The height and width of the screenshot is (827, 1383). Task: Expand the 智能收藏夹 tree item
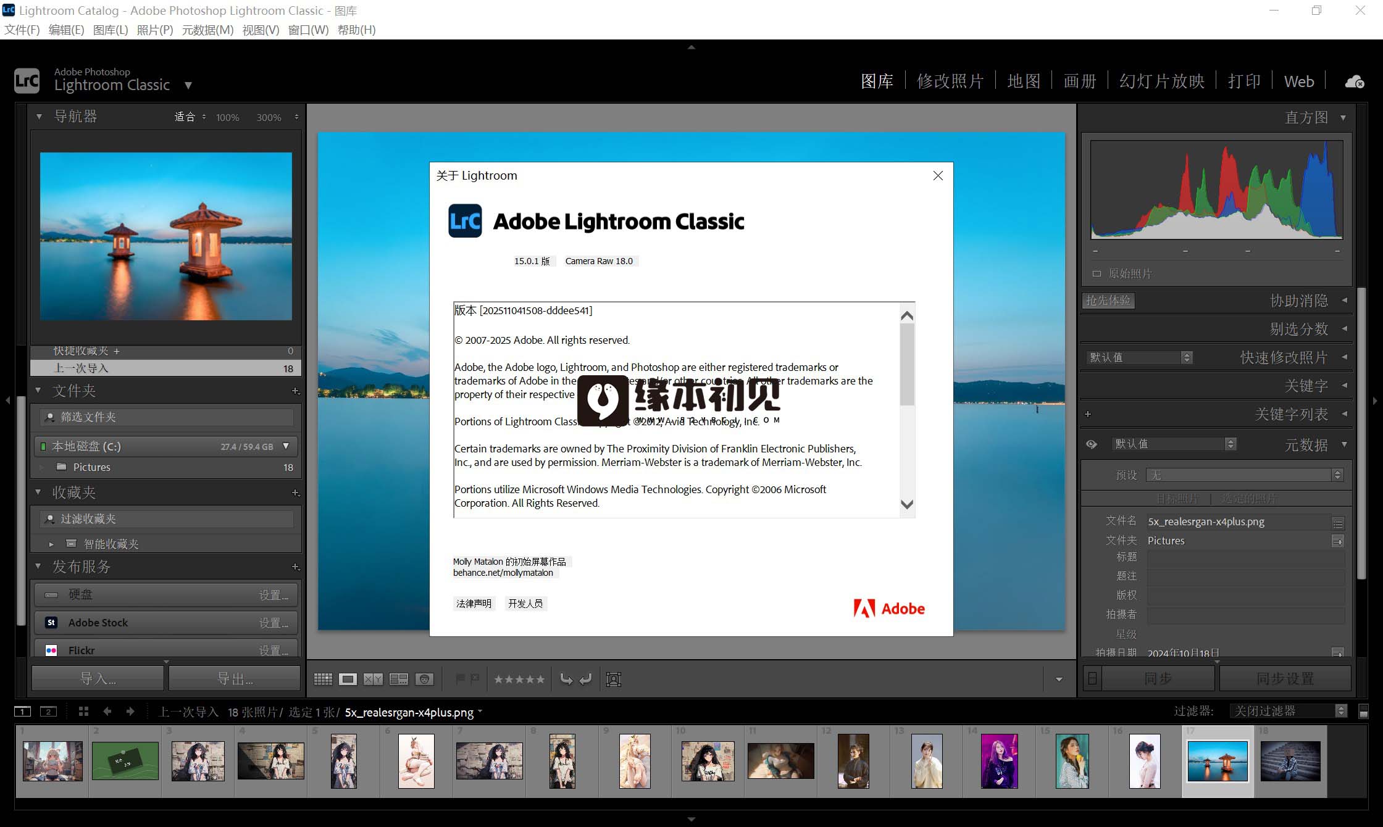pyautogui.click(x=51, y=544)
